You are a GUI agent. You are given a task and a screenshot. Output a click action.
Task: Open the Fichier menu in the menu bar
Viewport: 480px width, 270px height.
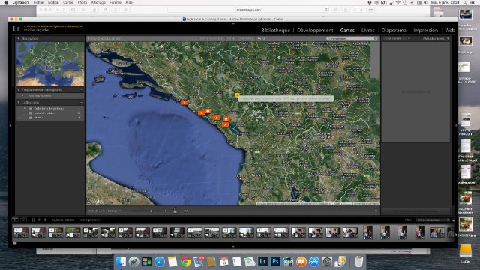click(38, 2)
